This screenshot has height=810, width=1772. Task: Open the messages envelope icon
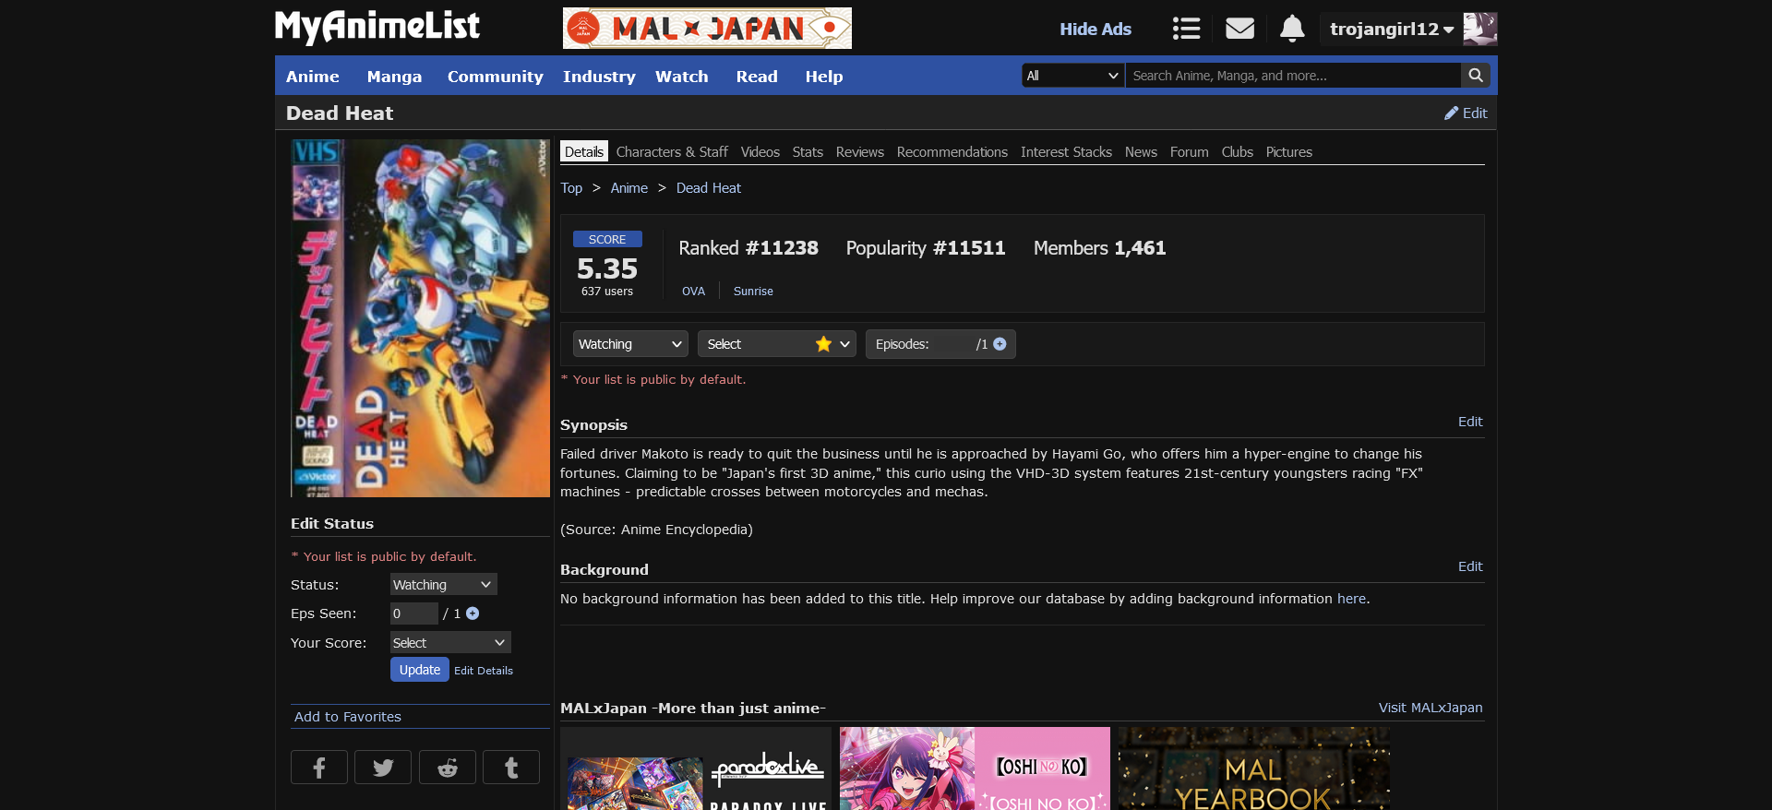[1239, 29]
